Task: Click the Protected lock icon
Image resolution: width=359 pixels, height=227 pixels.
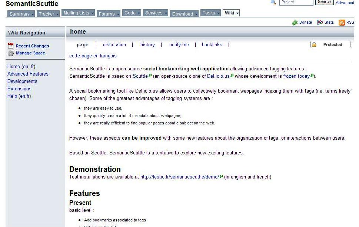Action: tap(314, 44)
